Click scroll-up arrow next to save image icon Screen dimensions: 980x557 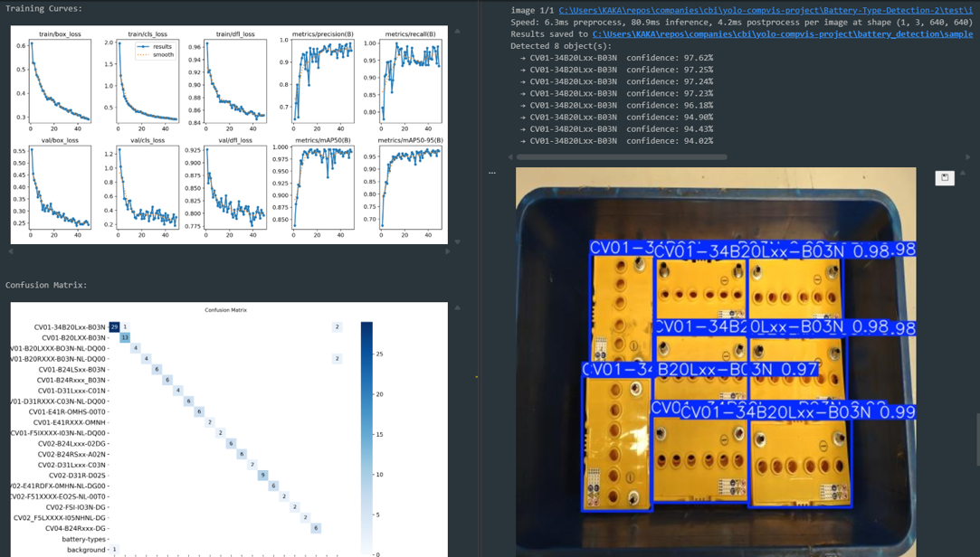click(963, 173)
